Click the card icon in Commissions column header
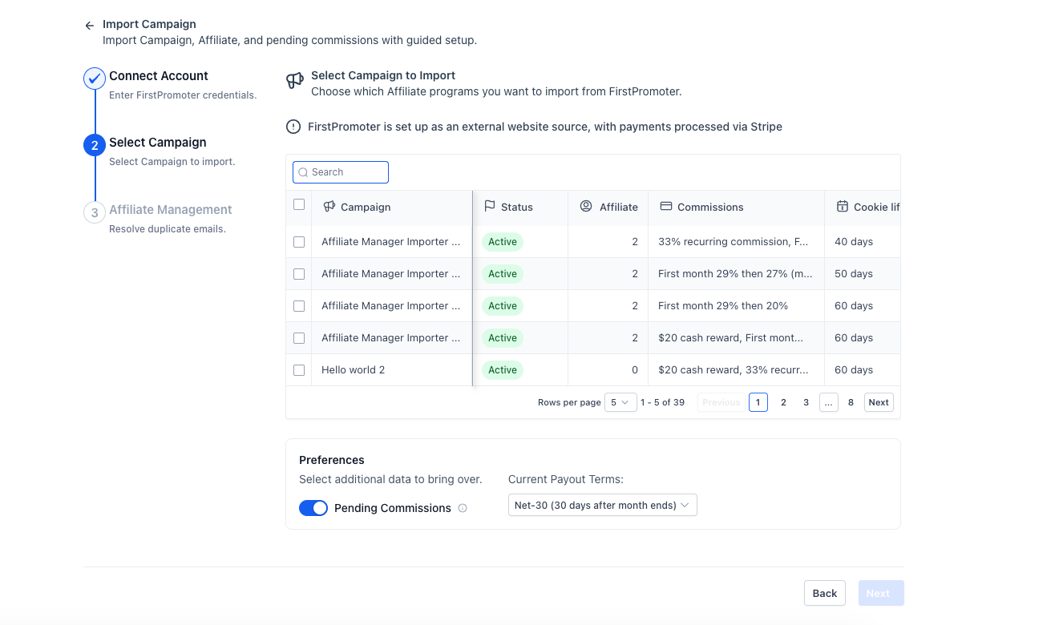1063x625 pixels. (x=665, y=207)
